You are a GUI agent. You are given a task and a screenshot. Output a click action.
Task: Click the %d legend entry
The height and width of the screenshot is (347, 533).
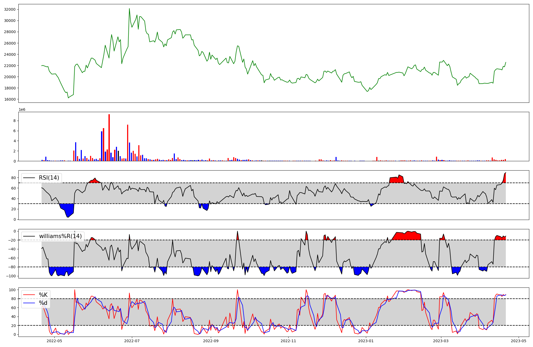(43, 303)
